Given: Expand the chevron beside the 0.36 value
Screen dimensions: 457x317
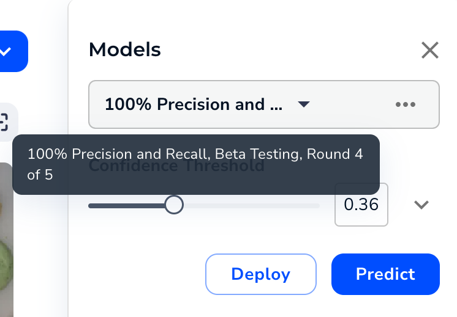Looking at the screenshot, I should click(x=421, y=205).
